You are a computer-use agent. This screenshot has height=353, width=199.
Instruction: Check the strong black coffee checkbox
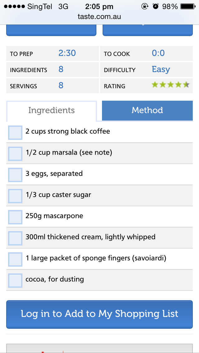tap(15, 133)
